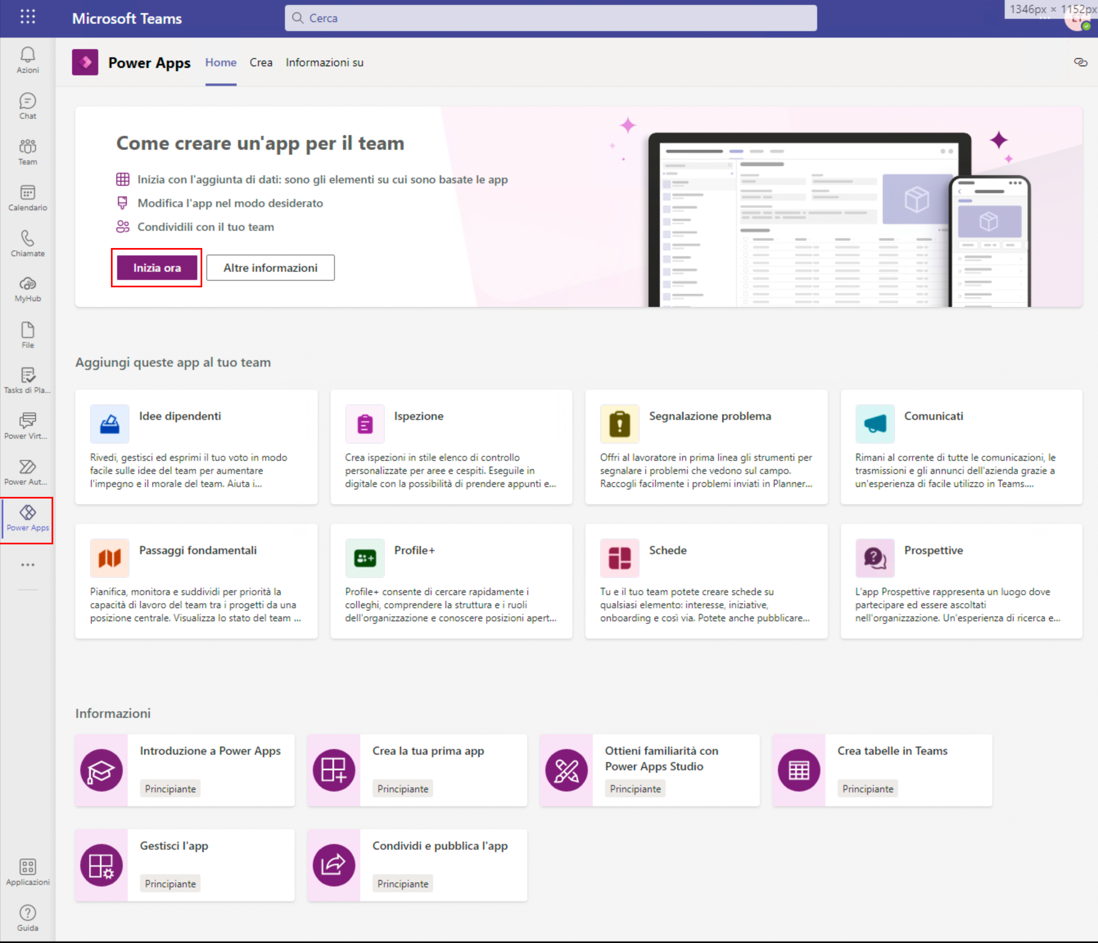Open Introduzione a Power Apps tutorial
Screen dimensions: 1098x943
pyautogui.click(x=210, y=751)
